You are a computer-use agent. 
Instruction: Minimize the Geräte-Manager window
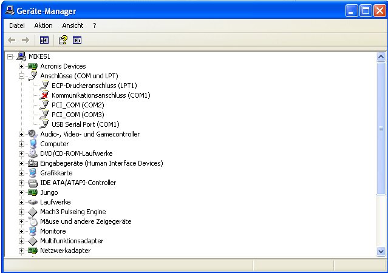click(x=352, y=11)
